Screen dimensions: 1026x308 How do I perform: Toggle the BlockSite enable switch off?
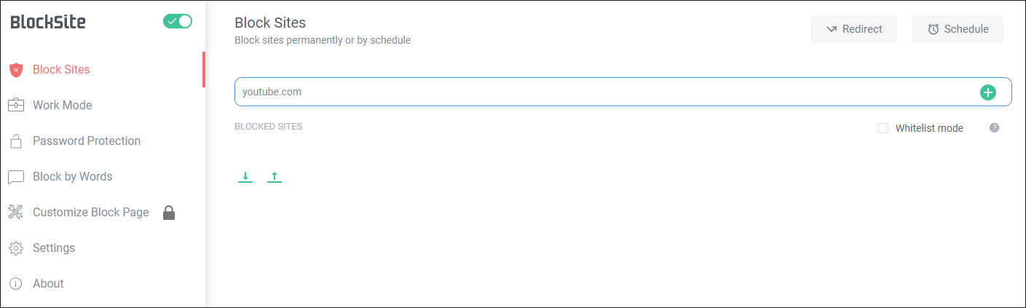(178, 22)
